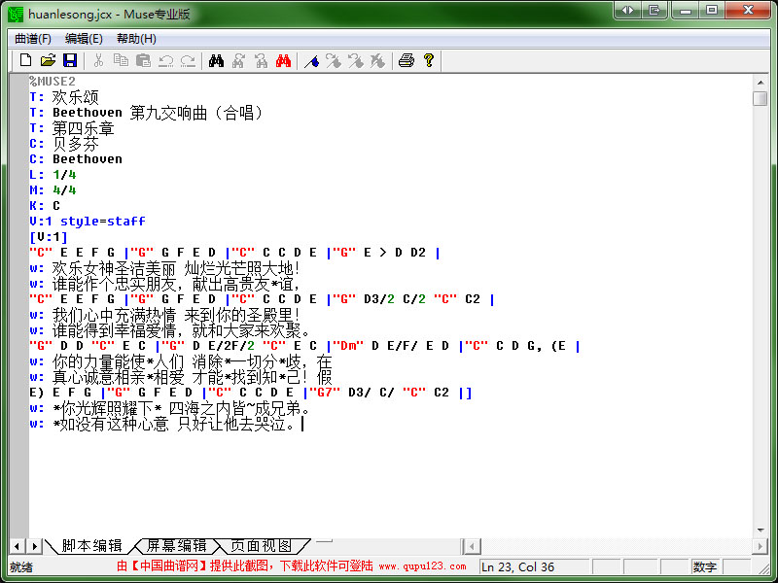Switch to the 脚本编辑 tab
This screenshot has height=583, width=778.
[91, 546]
